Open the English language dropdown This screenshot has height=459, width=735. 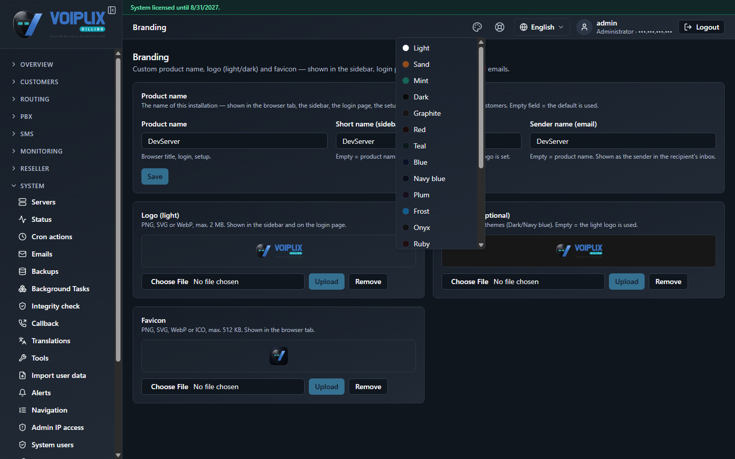click(542, 27)
